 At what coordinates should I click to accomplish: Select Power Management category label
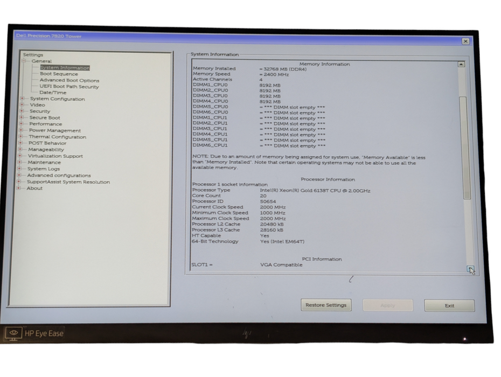coord(55,130)
